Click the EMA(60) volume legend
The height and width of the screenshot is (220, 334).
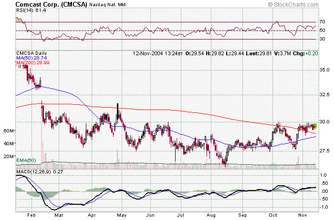point(26,160)
